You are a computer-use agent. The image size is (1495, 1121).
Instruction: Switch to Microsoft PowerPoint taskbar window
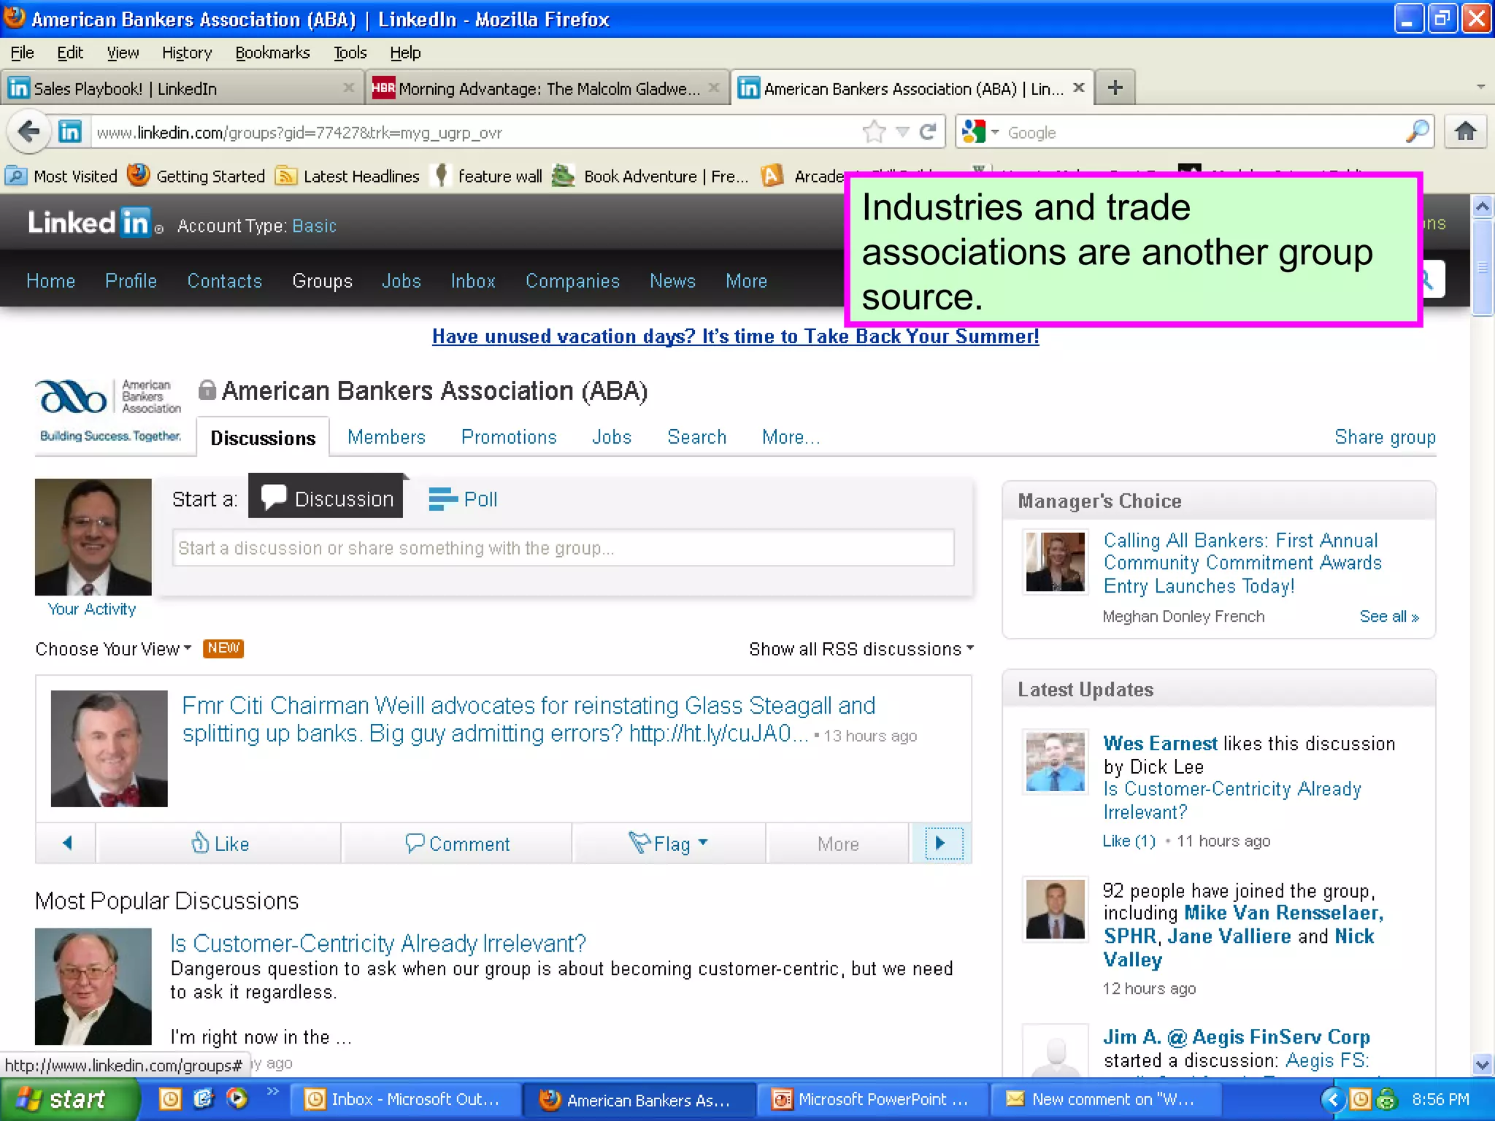click(872, 1099)
